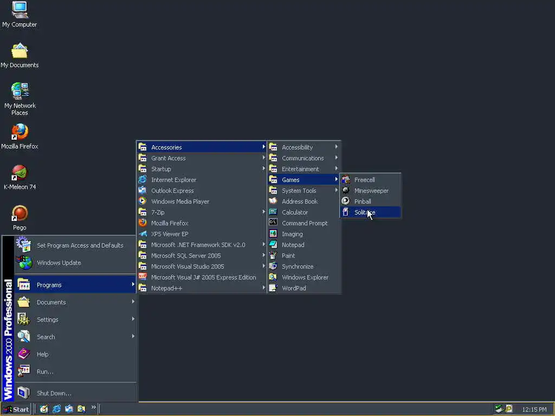The height and width of the screenshot is (416, 555).
Task: Launch WordPad from Accessories menu
Action: (304, 288)
